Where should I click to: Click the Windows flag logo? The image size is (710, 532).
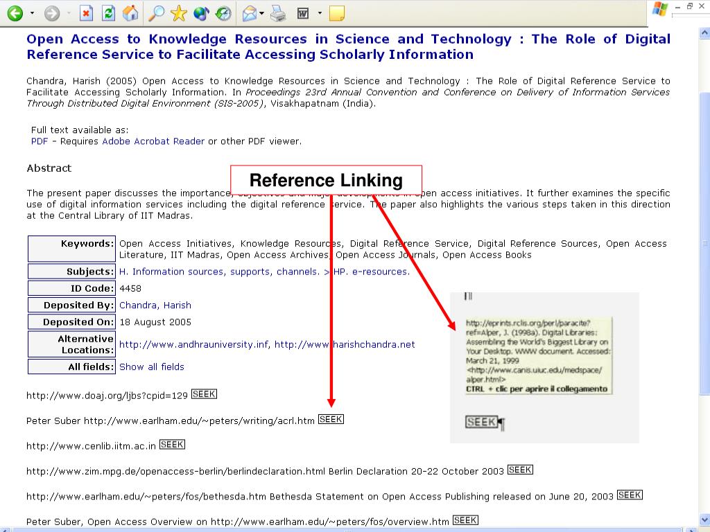tap(660, 9)
